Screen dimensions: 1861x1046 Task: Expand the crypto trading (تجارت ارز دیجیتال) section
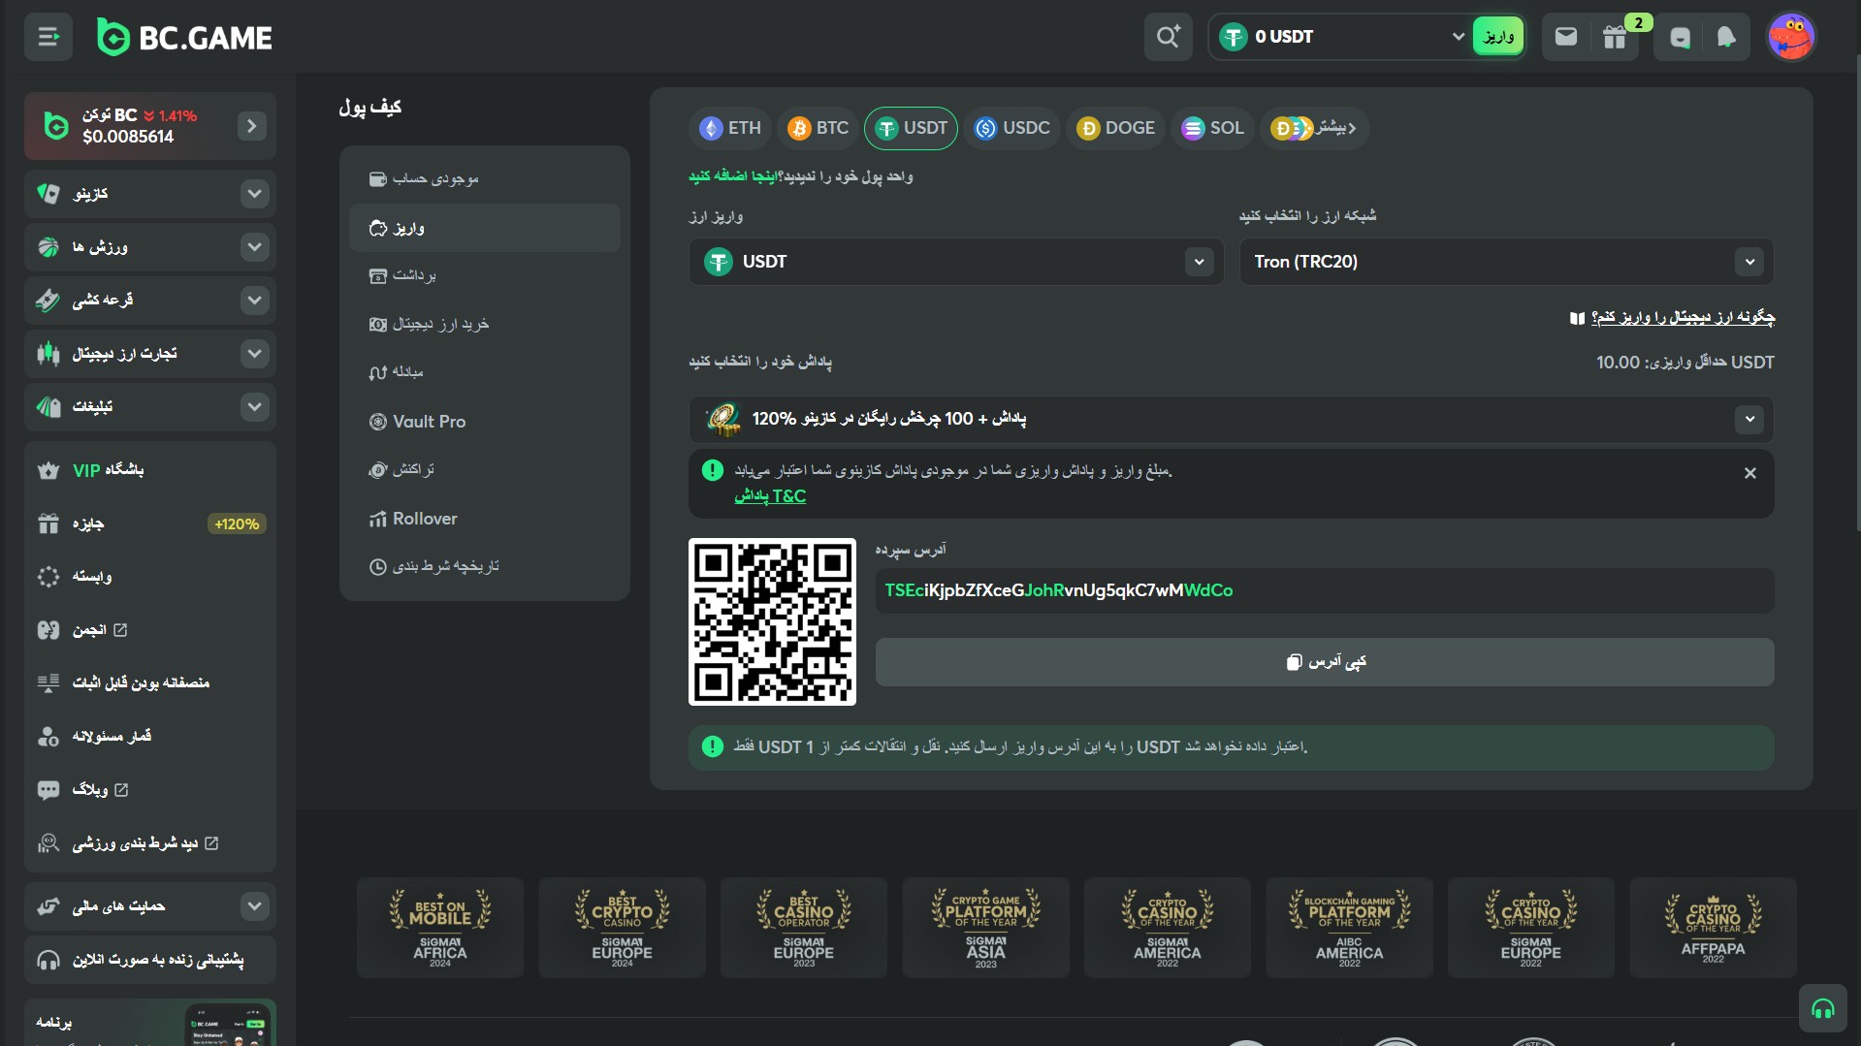click(x=150, y=354)
